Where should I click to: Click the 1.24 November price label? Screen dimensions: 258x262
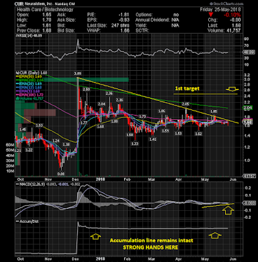(x=56, y=141)
